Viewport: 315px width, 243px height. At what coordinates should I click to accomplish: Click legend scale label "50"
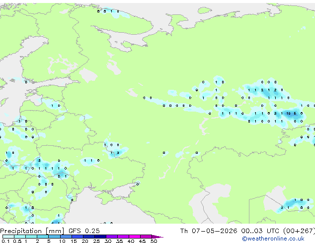[x=154, y=241]
